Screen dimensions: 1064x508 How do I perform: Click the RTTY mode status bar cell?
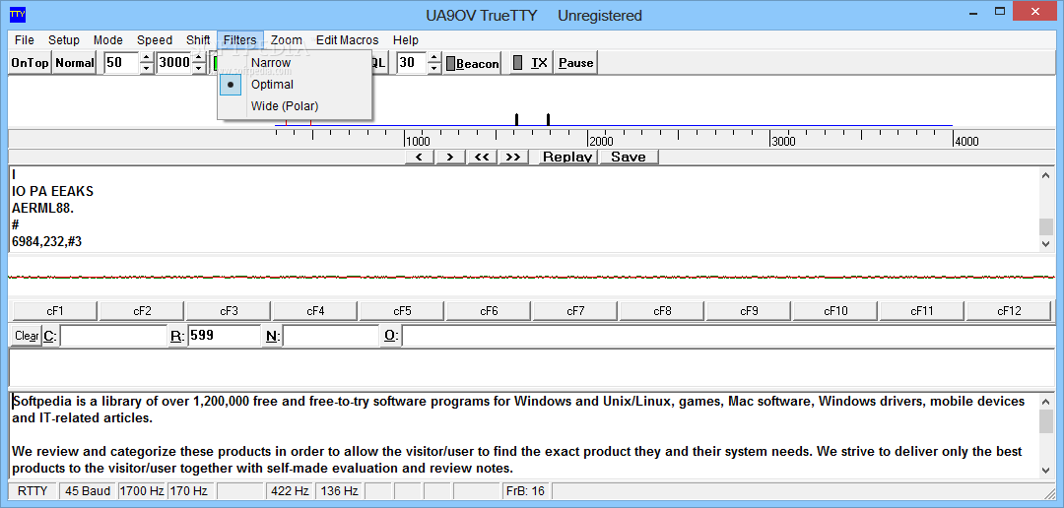(x=33, y=491)
